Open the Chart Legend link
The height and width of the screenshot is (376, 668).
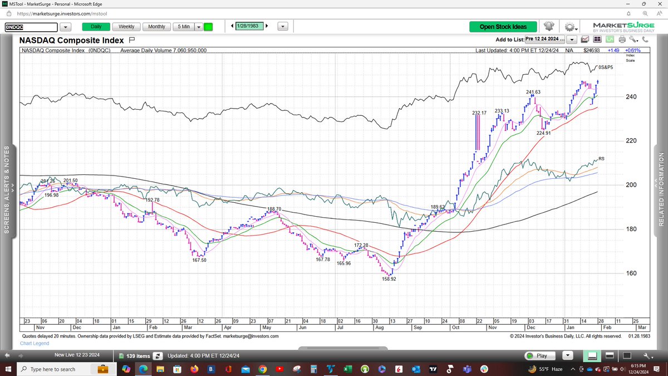pos(35,344)
